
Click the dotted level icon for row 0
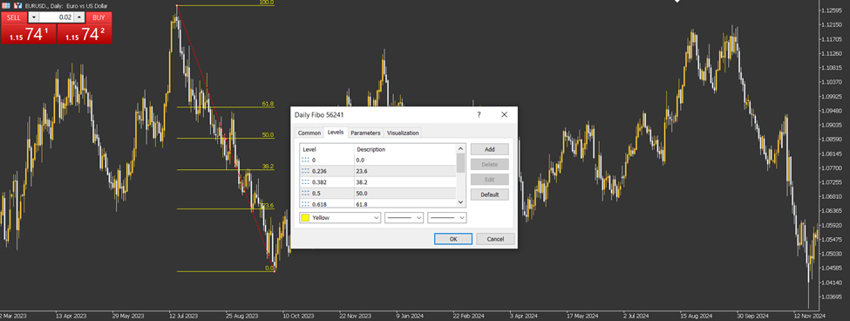click(306, 160)
